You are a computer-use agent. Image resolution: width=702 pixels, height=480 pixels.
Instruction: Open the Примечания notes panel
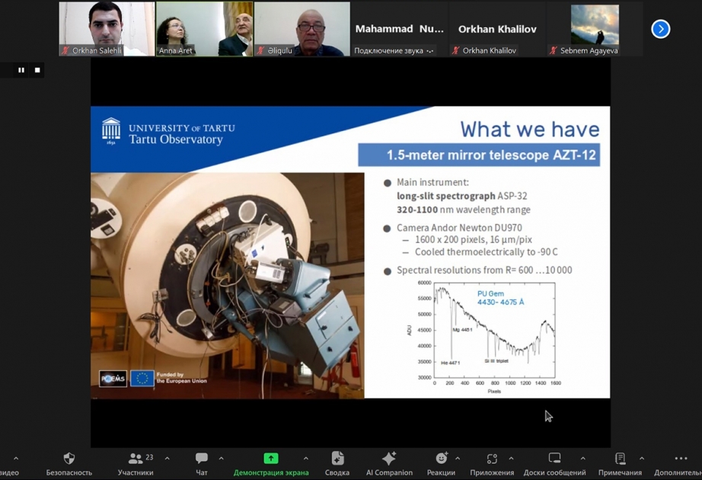(x=620, y=464)
